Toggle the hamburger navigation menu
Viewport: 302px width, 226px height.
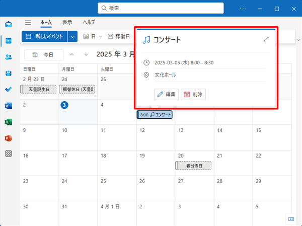pyautogui.click(x=28, y=23)
